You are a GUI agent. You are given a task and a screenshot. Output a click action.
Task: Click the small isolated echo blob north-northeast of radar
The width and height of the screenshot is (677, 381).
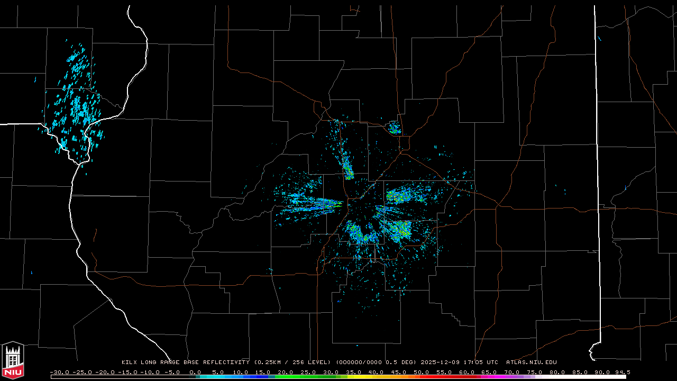394,128
